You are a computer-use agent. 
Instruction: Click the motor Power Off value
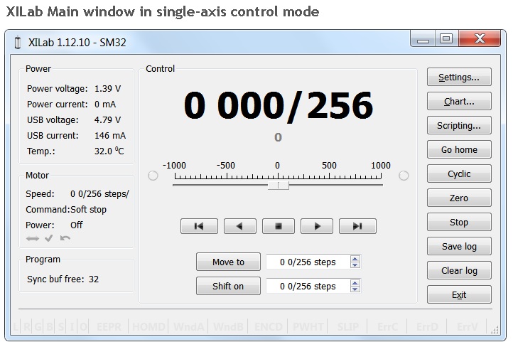77,225
